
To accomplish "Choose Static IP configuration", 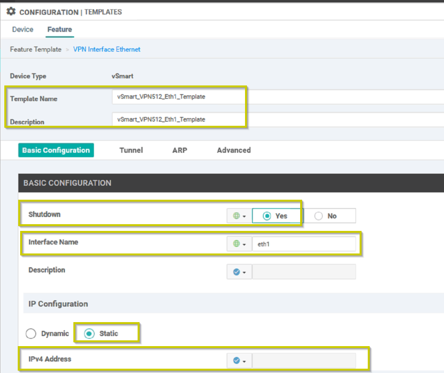I will point(89,334).
